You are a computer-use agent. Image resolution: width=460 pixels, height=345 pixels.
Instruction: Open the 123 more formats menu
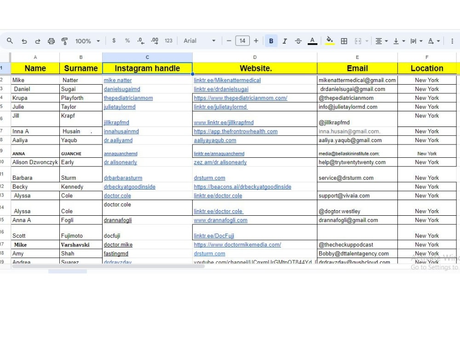(x=168, y=41)
